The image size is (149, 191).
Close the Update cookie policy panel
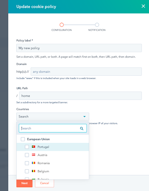click(x=143, y=6)
